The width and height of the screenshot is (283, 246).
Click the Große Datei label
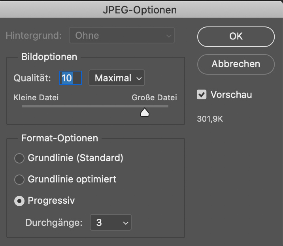155,98
